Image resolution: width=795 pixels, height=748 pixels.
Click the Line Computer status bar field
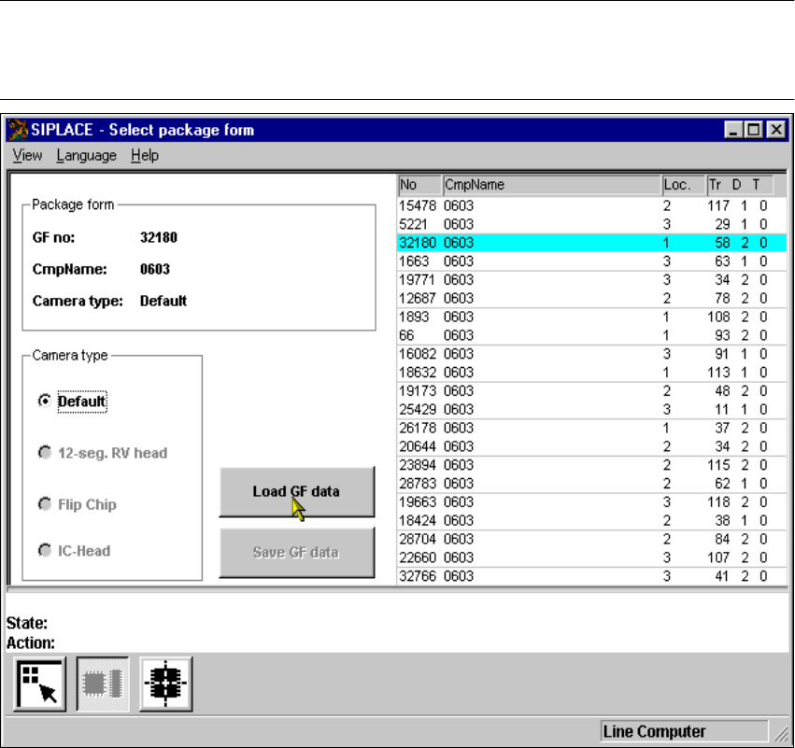click(x=684, y=731)
